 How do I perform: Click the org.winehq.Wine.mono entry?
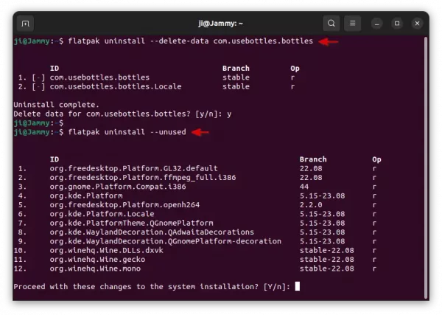click(95, 269)
